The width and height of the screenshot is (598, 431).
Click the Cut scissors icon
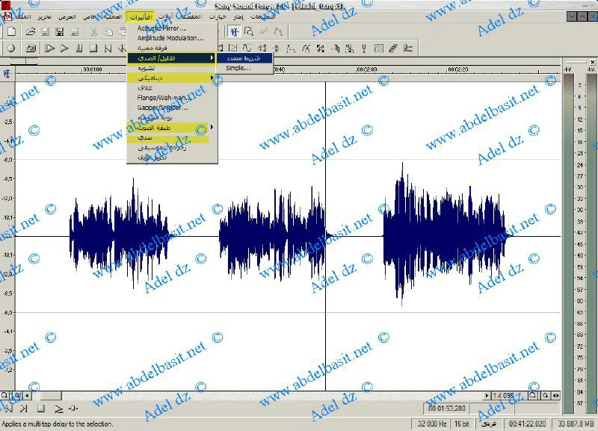(x=94, y=32)
